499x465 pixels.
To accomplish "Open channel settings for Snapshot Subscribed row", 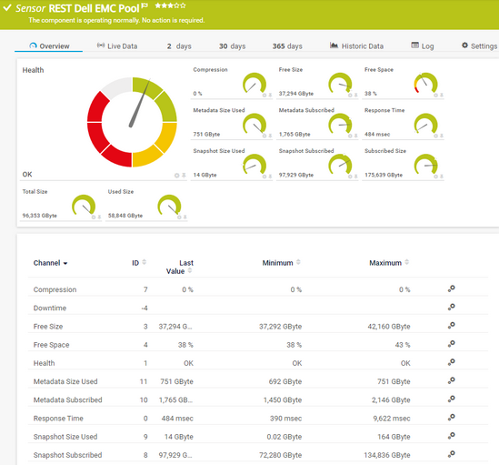I will tap(451, 454).
